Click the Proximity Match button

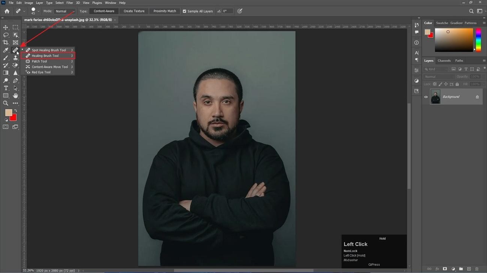point(164,11)
